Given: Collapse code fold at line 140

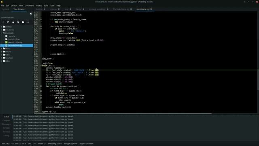Looking at the screenshot, I should click(41, 66).
